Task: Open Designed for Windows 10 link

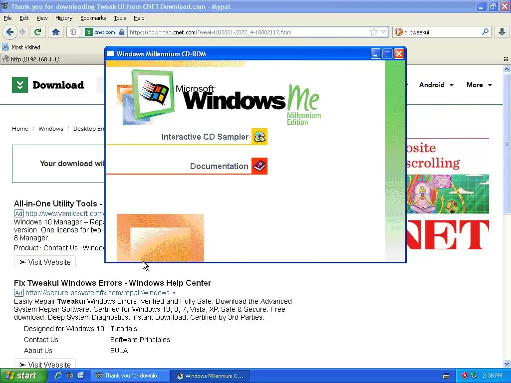Action: [64, 329]
